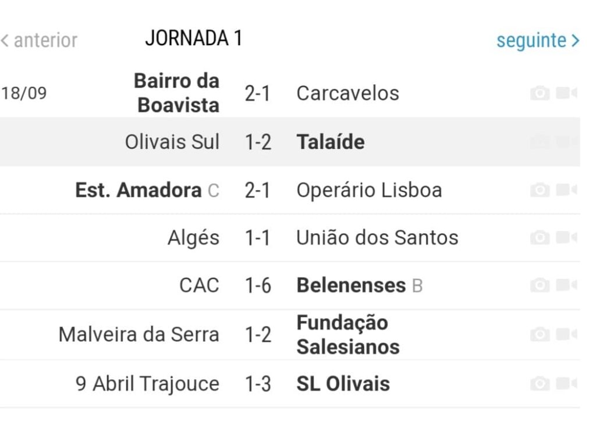Open the 1-6 score match details
Screen dimensions: 596x428
(x=258, y=286)
